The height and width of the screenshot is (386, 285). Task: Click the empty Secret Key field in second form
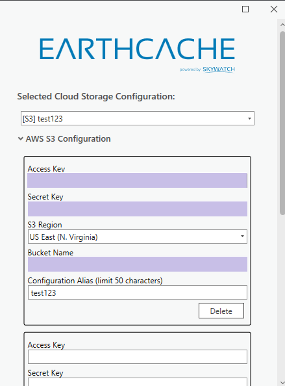tap(138, 382)
